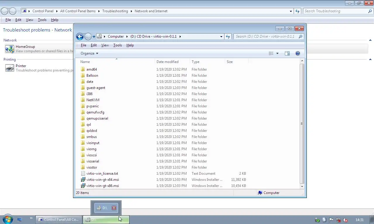Select the viorng folder icon
Viewport: 374px width, 224px height.
83,149
